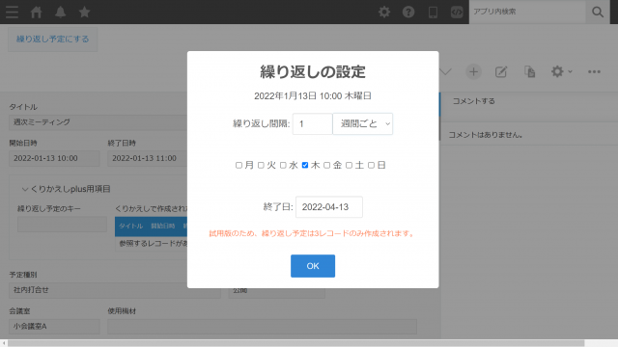Check the 月 Monday checkbox
Screen dimensions: 618x347
(239, 165)
